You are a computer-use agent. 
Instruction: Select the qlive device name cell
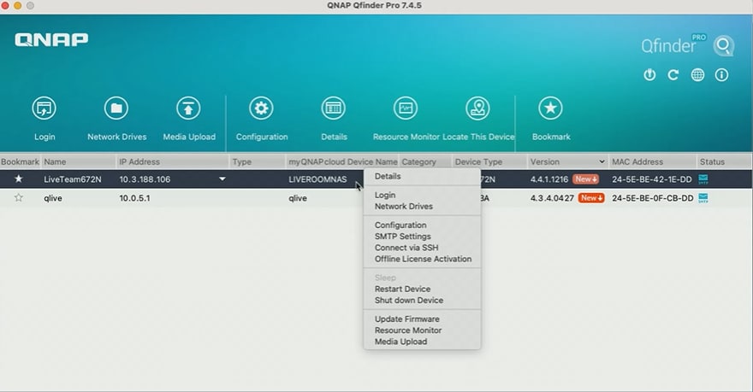coord(53,198)
